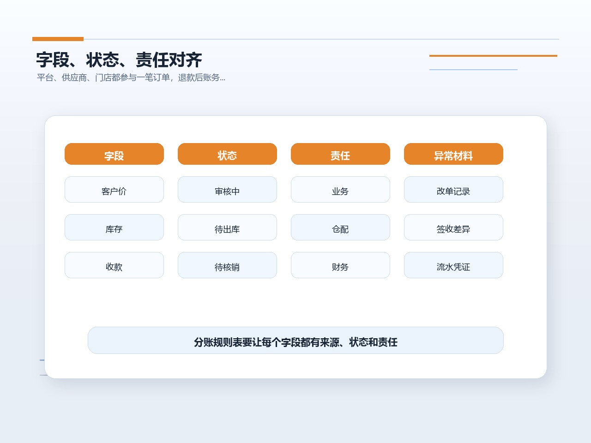591x443 pixels.
Task: Select the 待出库 status cell
Action: 227,227
